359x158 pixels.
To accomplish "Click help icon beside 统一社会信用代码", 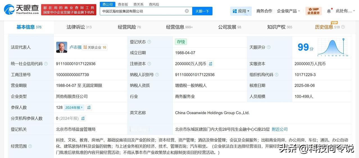I will (46, 64).
